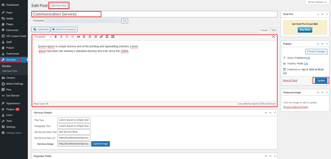Insert the Read More tag
Screen dimensions: 331x159
(x=107, y=37)
